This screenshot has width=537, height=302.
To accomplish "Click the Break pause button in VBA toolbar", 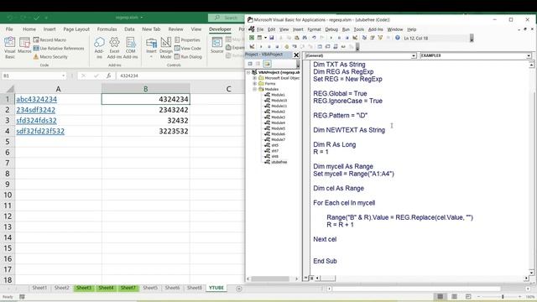I will tap(339, 38).
